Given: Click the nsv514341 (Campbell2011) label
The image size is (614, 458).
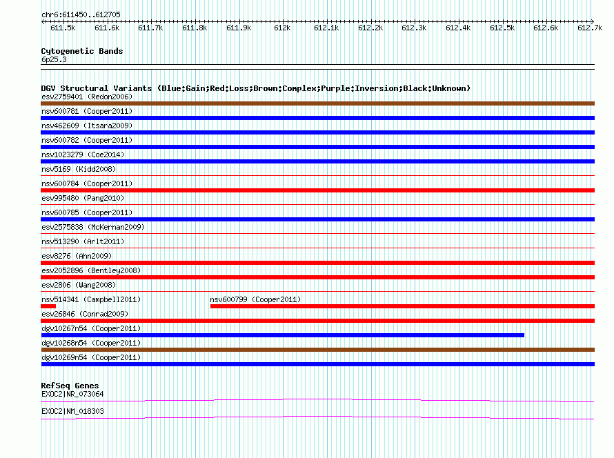Looking at the screenshot, I should click(x=91, y=299).
